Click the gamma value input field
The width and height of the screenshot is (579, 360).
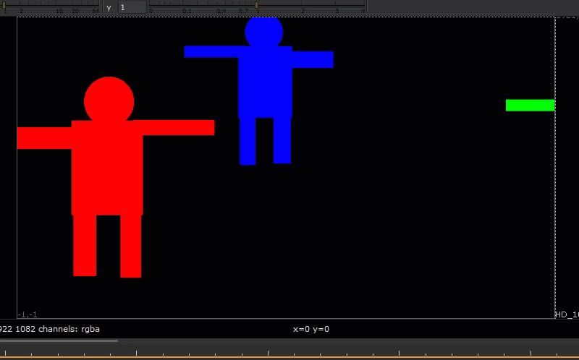(132, 7)
